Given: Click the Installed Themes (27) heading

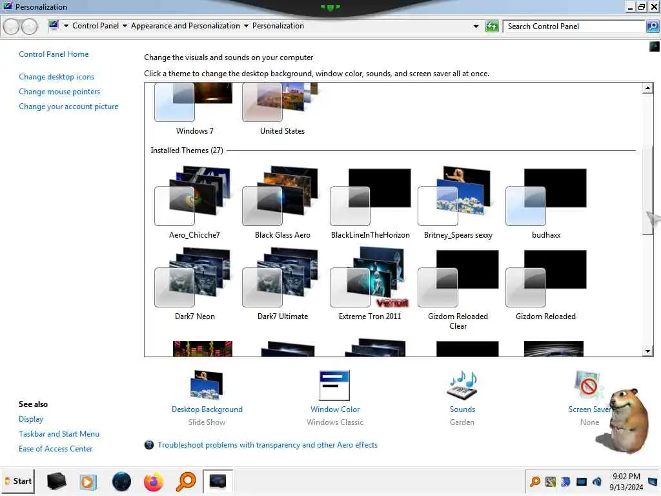Looking at the screenshot, I should [187, 150].
